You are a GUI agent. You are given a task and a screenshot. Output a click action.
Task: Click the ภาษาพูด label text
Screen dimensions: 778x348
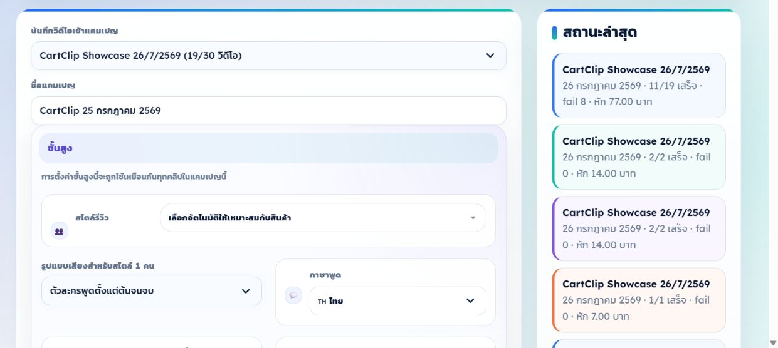tap(325, 275)
